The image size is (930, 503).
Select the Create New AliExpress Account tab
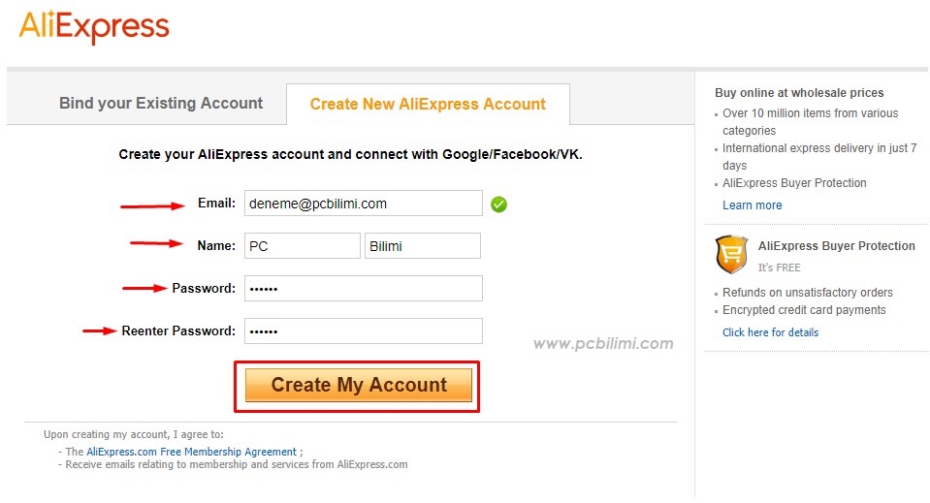(x=428, y=105)
